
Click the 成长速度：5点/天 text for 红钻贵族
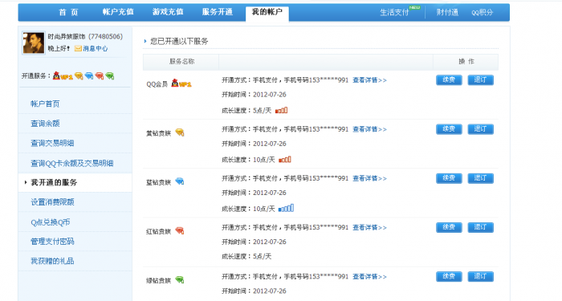coord(246,257)
